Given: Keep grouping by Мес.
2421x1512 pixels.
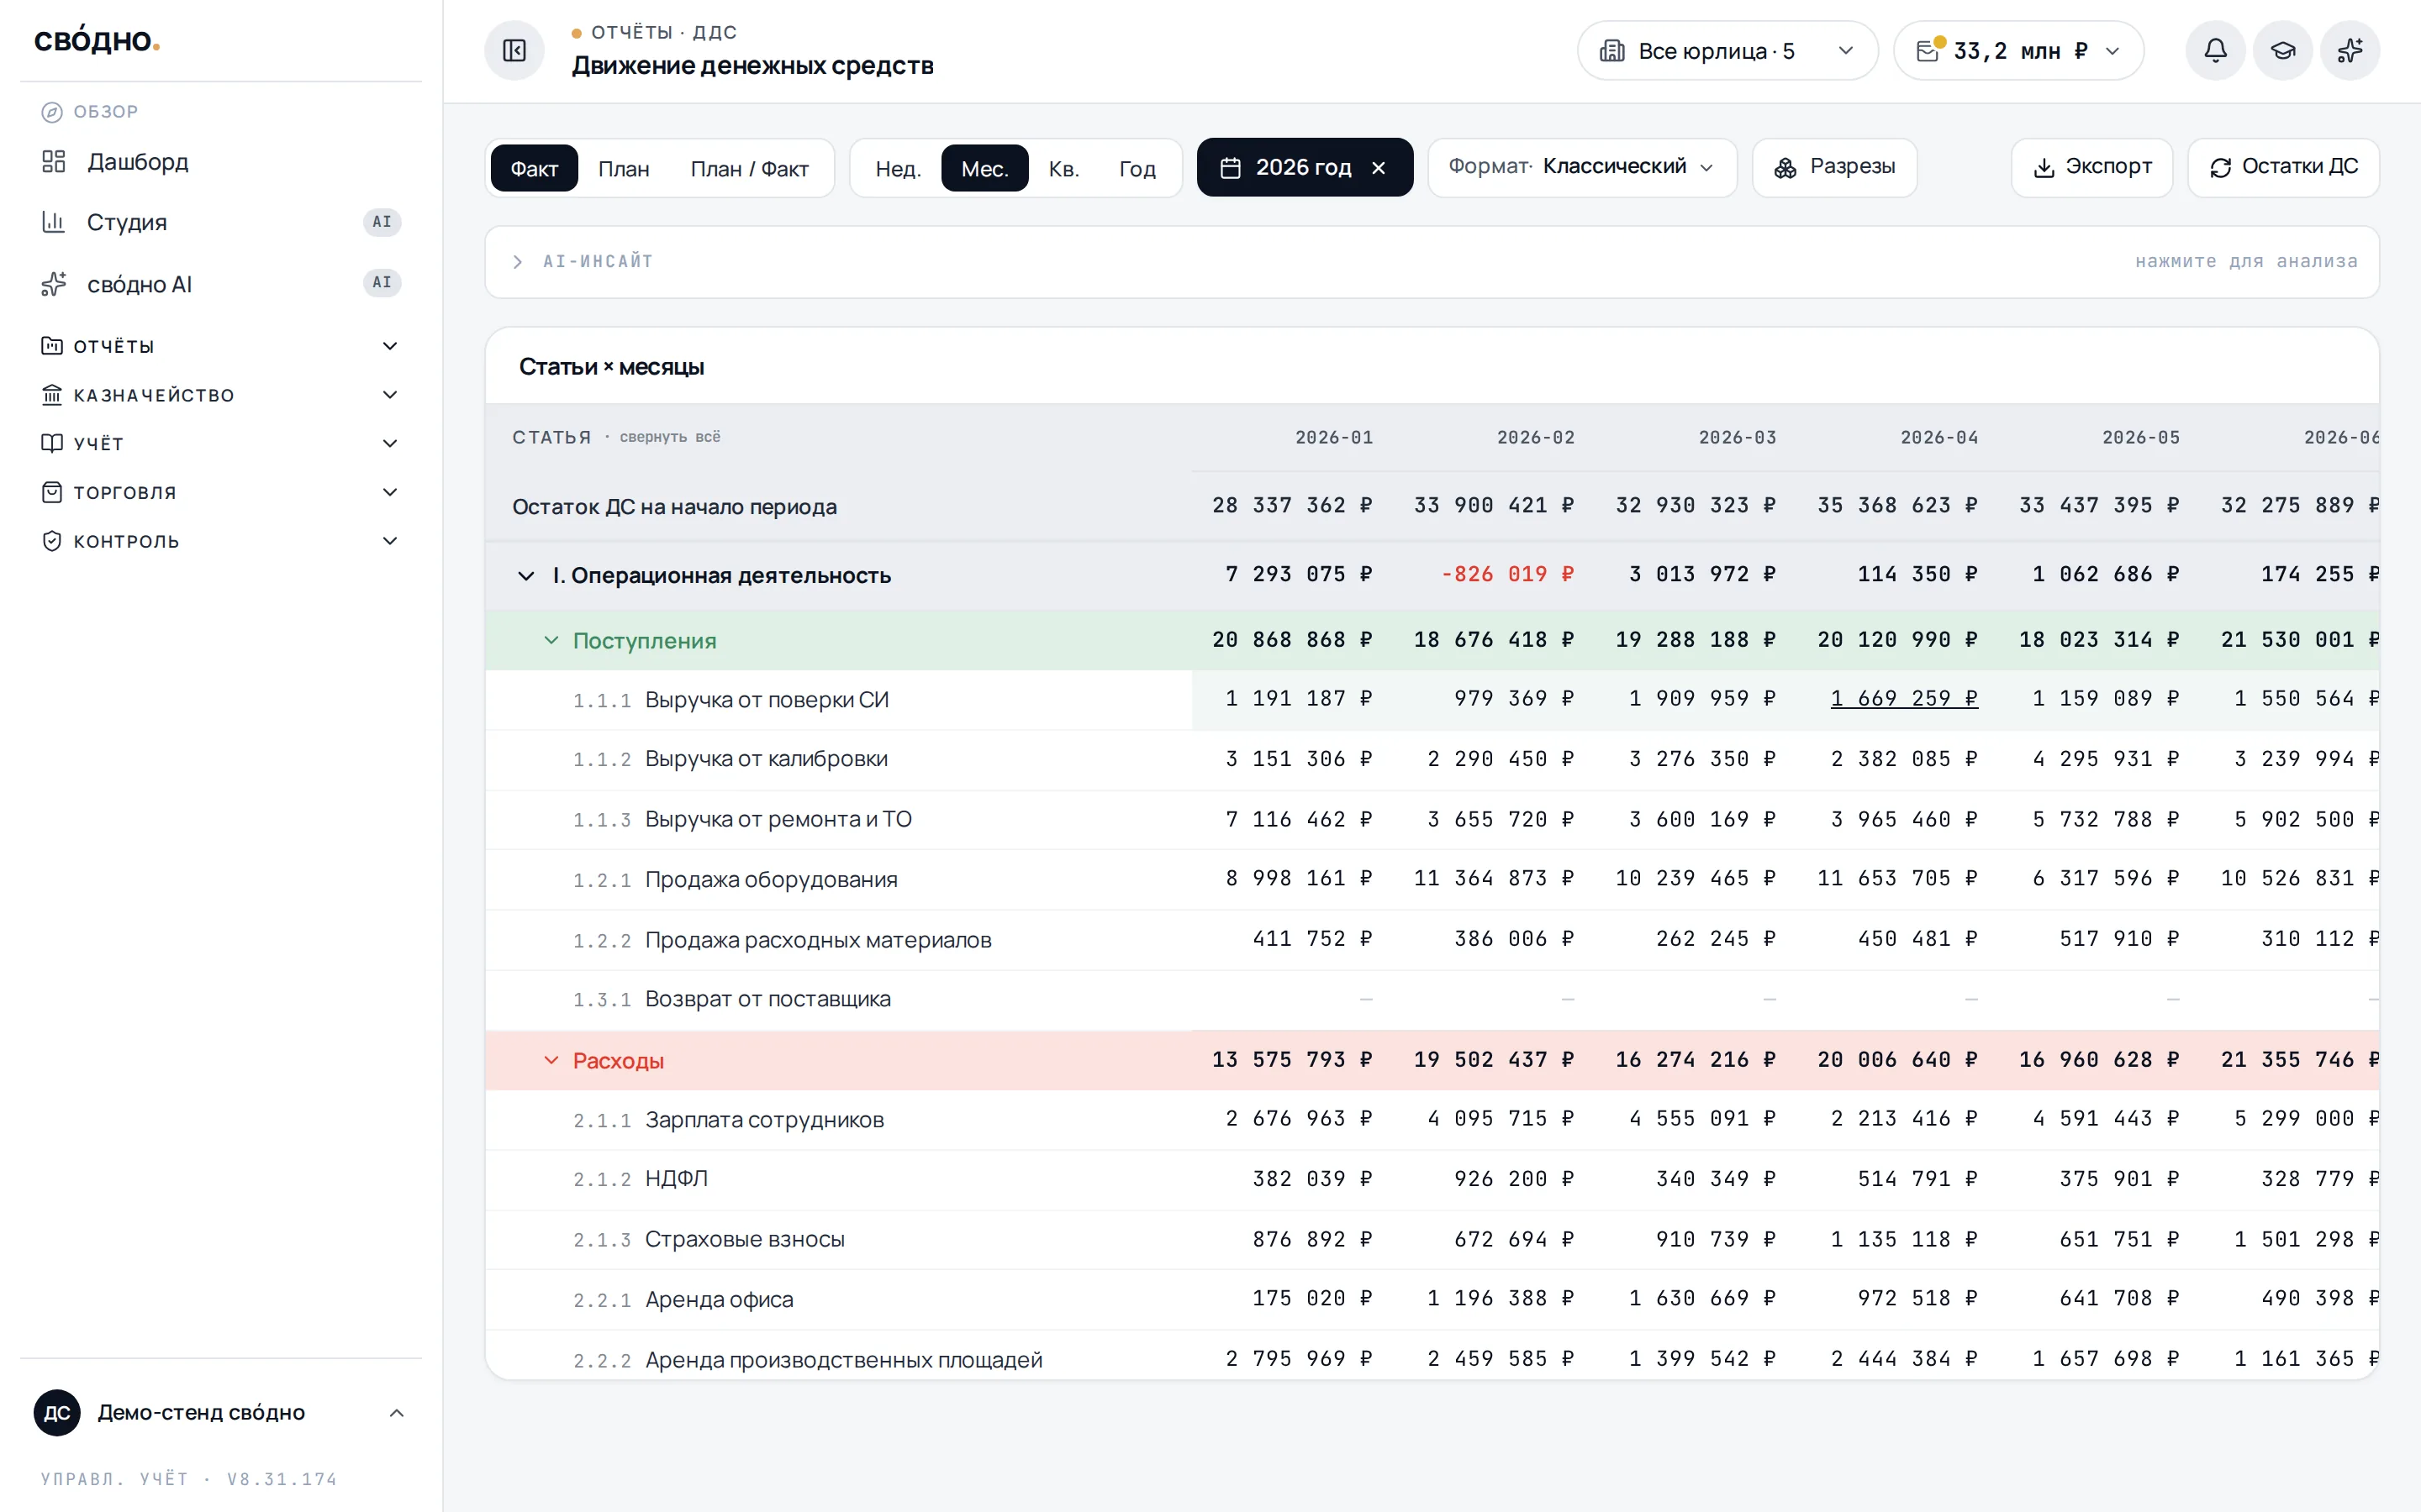Looking at the screenshot, I should [984, 168].
